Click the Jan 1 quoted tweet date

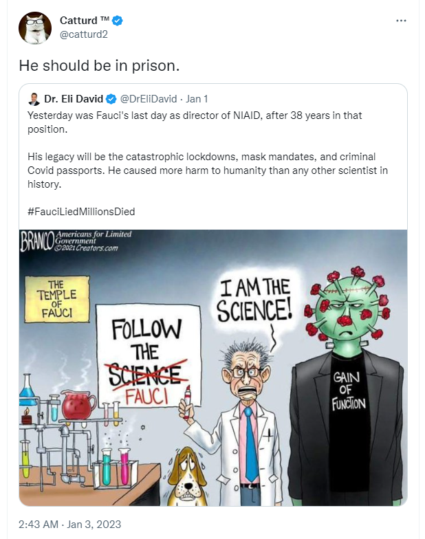click(x=197, y=98)
